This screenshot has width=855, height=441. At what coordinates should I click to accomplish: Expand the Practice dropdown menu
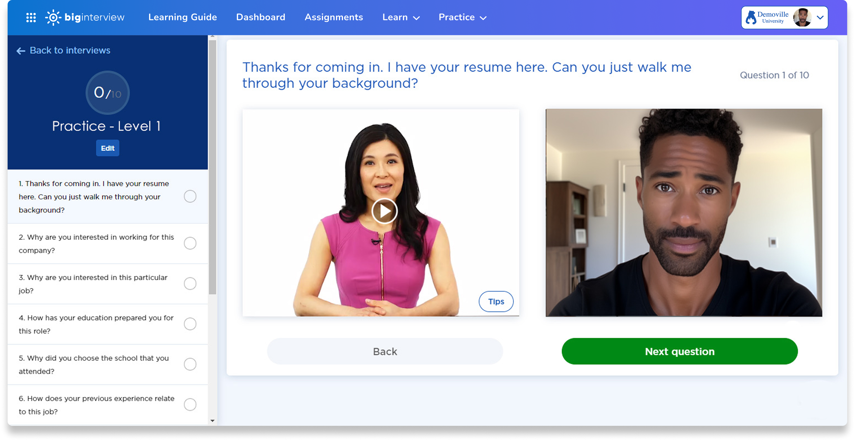(x=462, y=18)
